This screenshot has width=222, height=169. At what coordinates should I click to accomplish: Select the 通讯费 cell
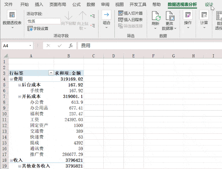point(31,148)
